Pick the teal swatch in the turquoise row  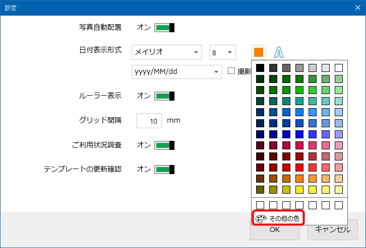pyautogui.click(x=299, y=101)
